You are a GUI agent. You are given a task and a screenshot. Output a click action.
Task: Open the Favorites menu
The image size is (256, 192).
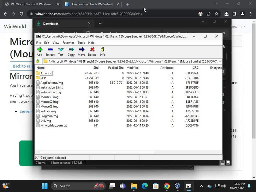[x=68, y=42]
